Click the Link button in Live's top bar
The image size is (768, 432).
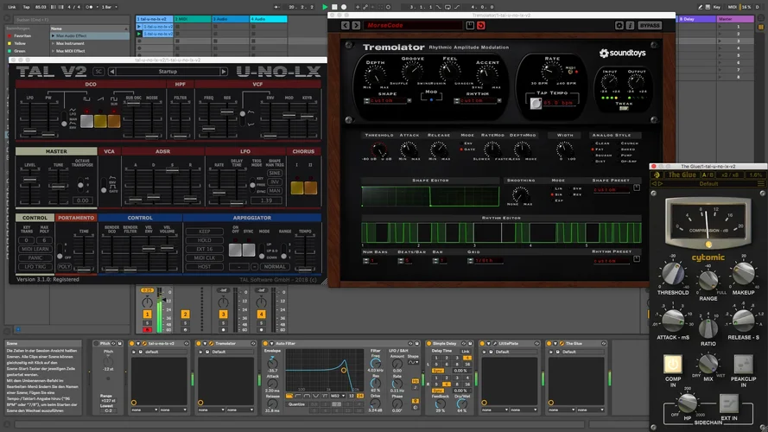click(12, 7)
